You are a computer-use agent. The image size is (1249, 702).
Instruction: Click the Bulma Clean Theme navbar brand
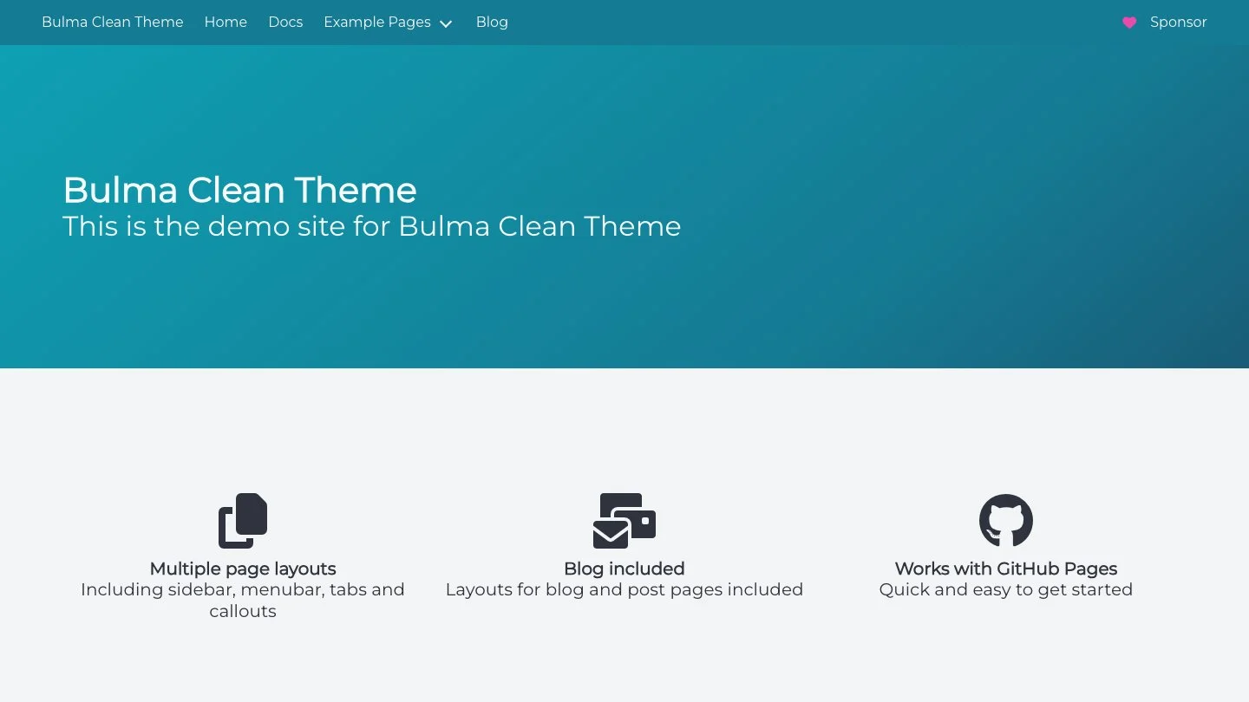tap(113, 23)
